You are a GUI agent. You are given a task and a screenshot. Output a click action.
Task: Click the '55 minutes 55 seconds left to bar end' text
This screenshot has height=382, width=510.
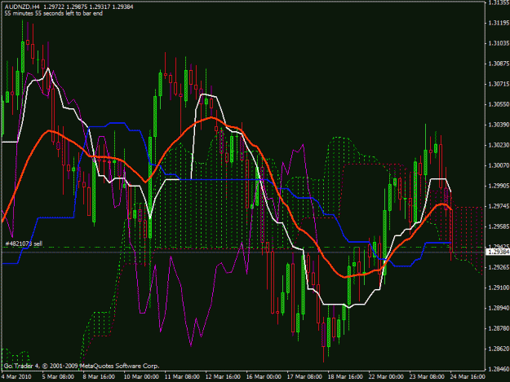[x=54, y=13]
